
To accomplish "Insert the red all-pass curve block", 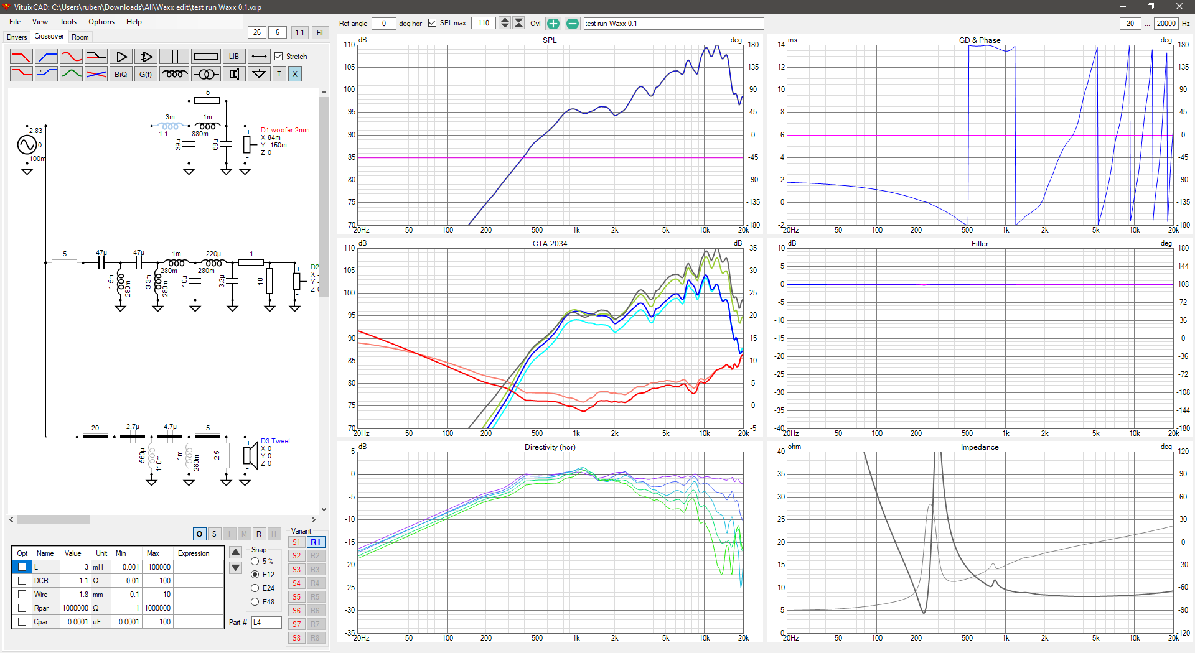I will [x=71, y=57].
